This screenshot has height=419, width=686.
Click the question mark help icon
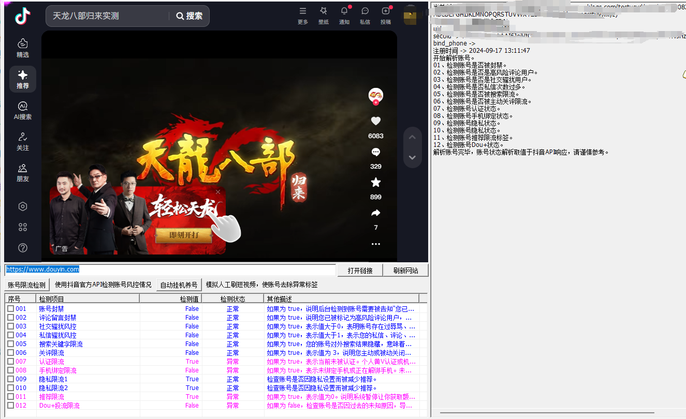click(23, 248)
